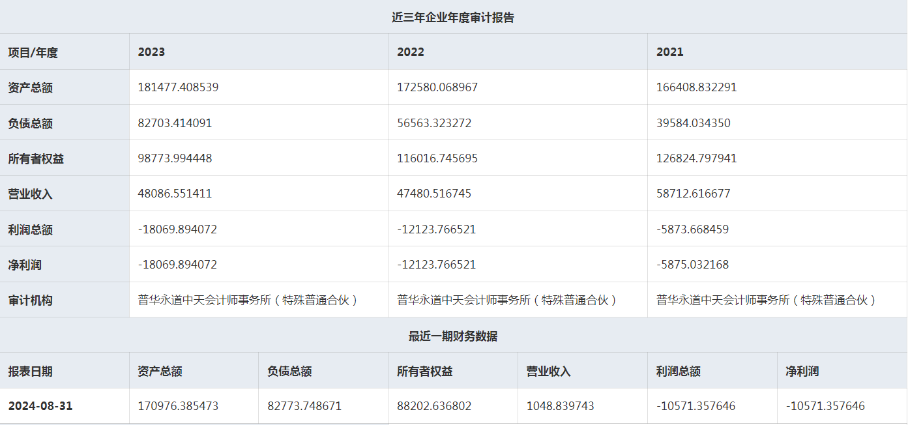Click the 2021 year column header
The image size is (908, 425).
coord(670,52)
